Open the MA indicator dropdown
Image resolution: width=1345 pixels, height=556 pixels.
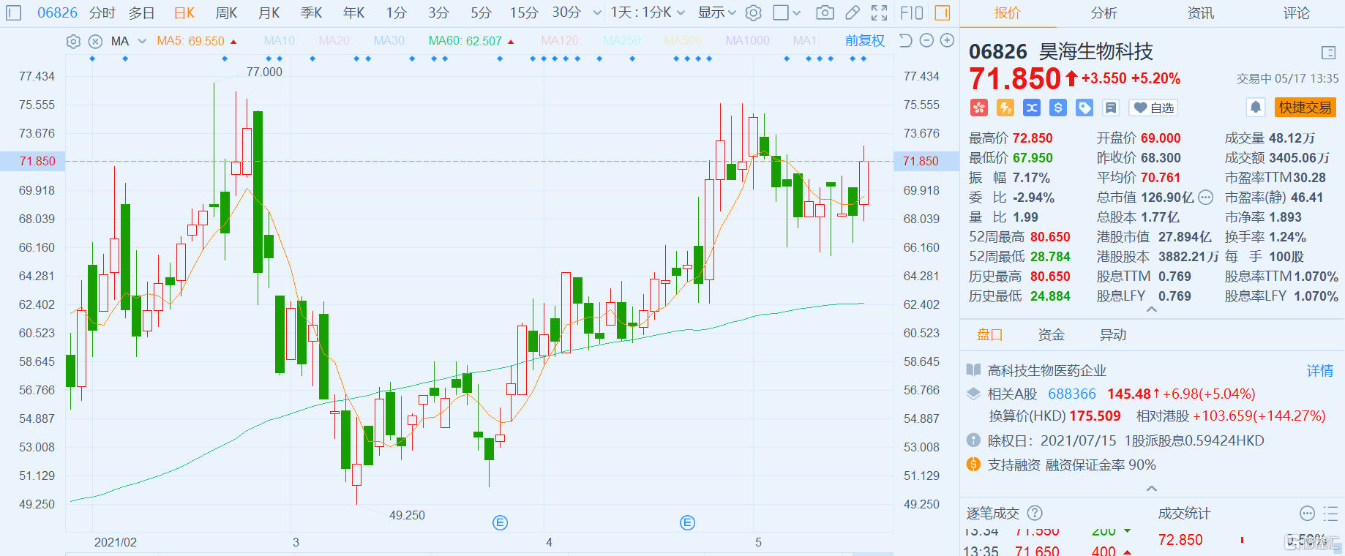[142, 41]
